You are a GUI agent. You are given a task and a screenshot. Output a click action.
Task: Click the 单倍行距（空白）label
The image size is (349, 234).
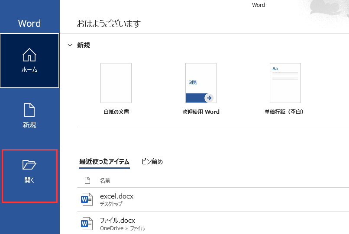284,112
